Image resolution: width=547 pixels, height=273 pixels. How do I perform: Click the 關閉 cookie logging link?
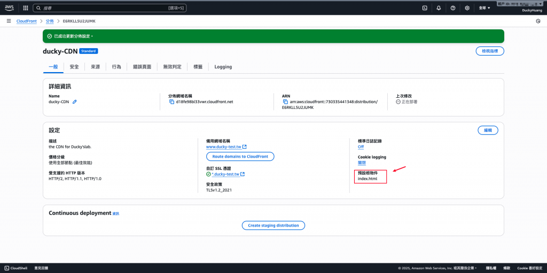[362, 163]
